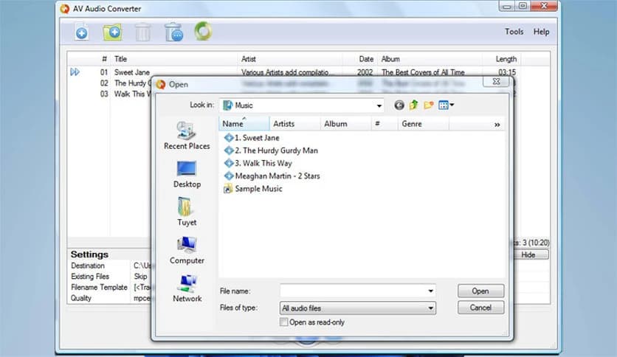
Task: Expand the Files of type dropdown
Action: [431, 308]
